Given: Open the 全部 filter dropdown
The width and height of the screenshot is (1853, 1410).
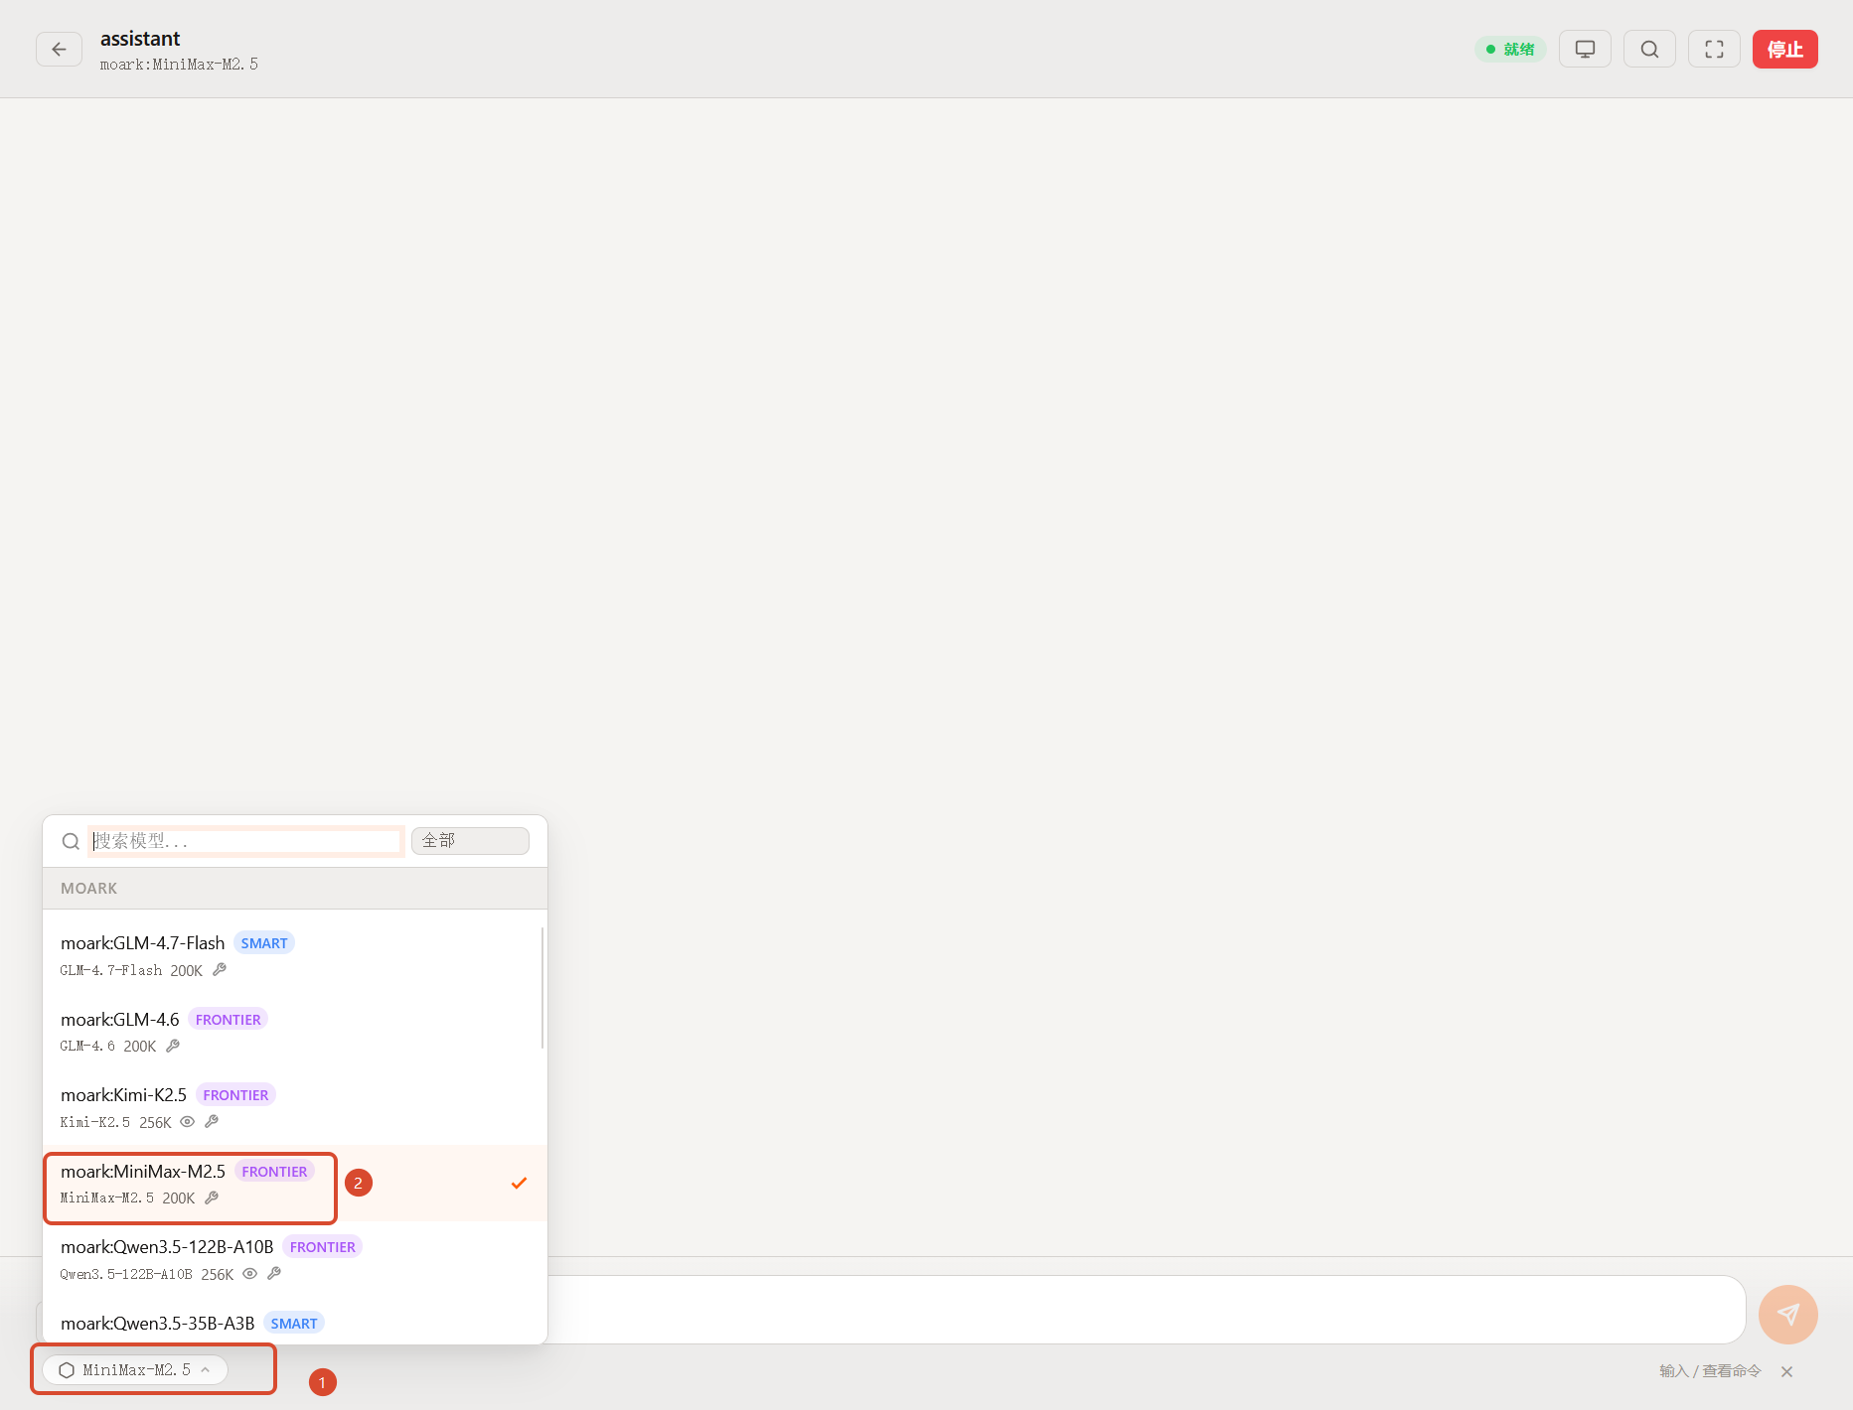Looking at the screenshot, I should coord(470,841).
